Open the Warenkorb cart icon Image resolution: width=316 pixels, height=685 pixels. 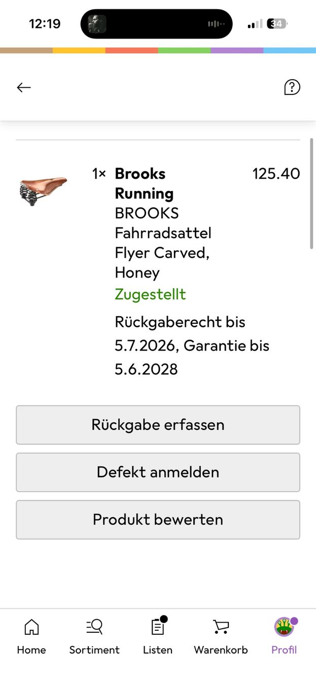click(221, 627)
